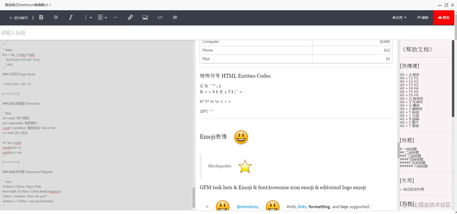This screenshot has width=457, height=214.
Task: Click the star emoji beside Blockquotes
Action: [x=245, y=166]
